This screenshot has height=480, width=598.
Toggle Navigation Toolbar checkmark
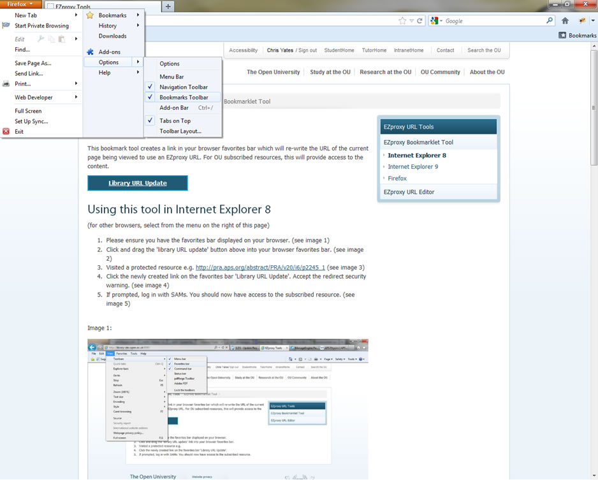(150, 87)
